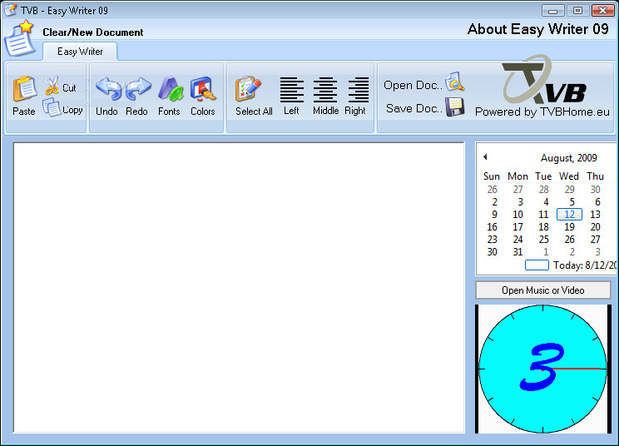This screenshot has height=446, width=619.
Task: Select August 27 in the calendar
Action: (x=595, y=240)
